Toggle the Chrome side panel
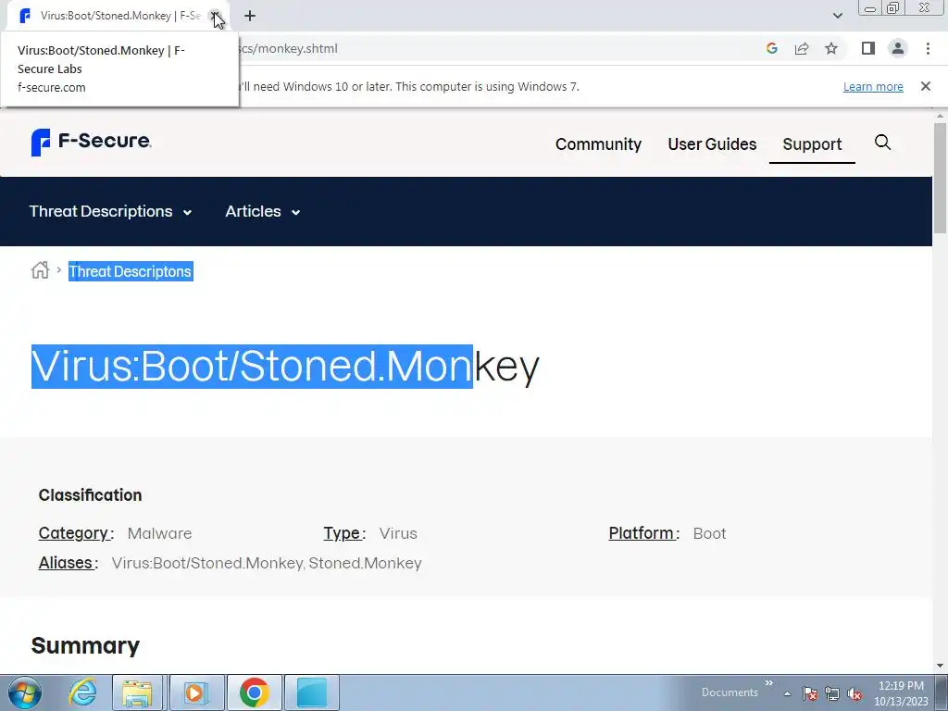Image resolution: width=948 pixels, height=711 pixels. click(868, 48)
